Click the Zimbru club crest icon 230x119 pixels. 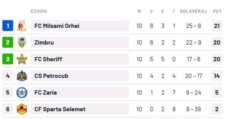coord(22,42)
